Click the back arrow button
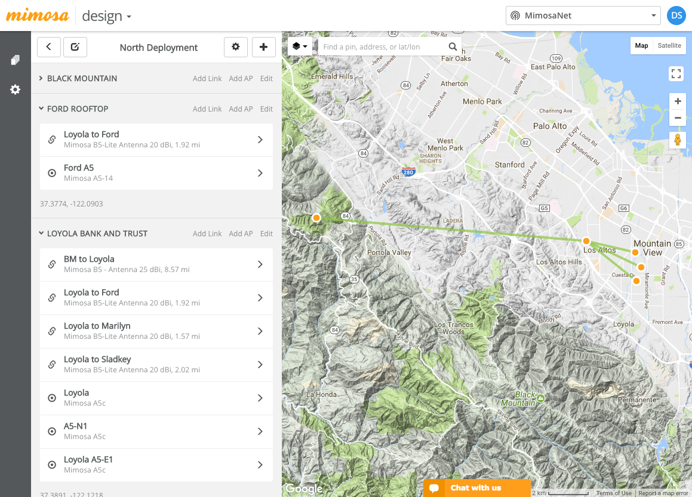The height and width of the screenshot is (497, 692). [x=49, y=47]
